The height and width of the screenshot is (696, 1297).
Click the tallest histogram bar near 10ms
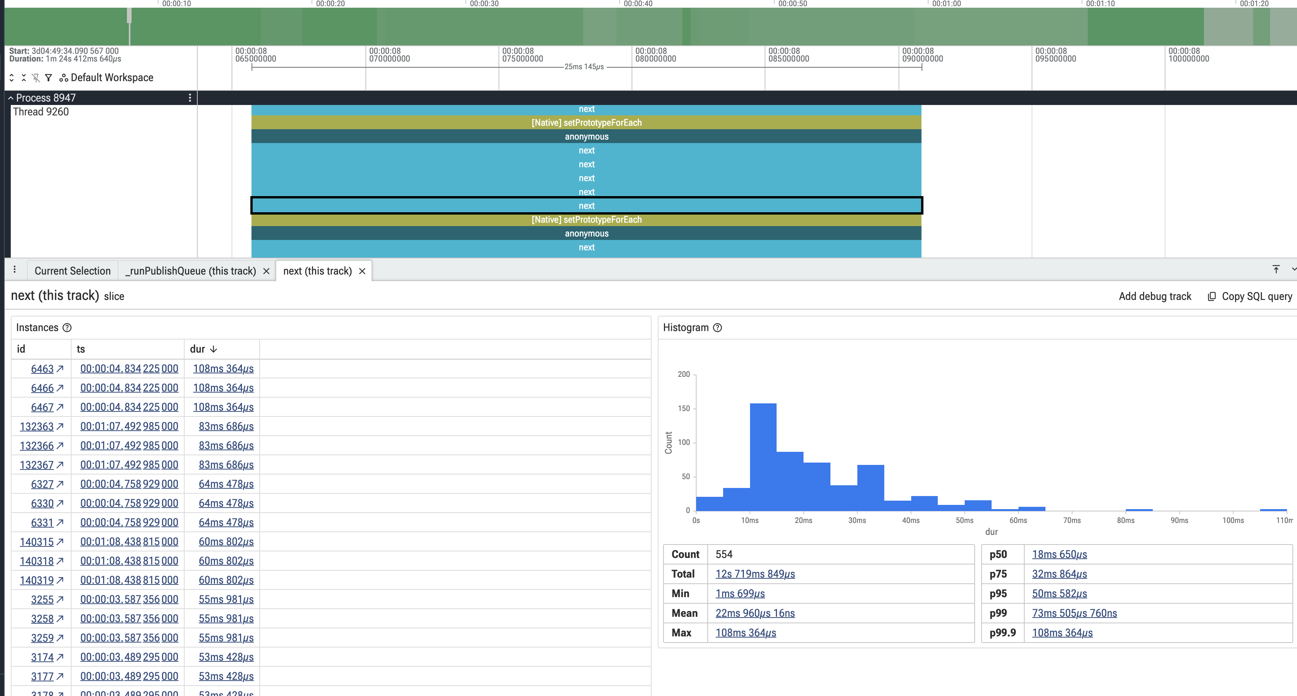coord(763,457)
